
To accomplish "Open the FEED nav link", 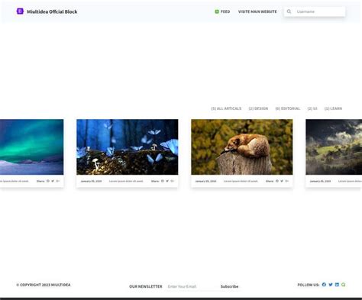I will [225, 11].
